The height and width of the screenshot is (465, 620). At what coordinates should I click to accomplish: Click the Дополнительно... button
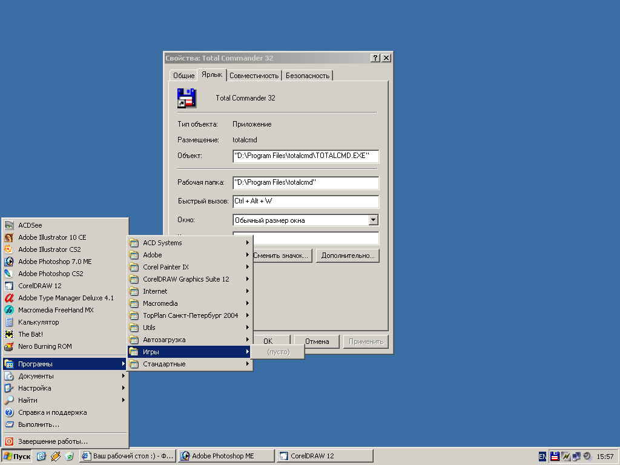(348, 256)
